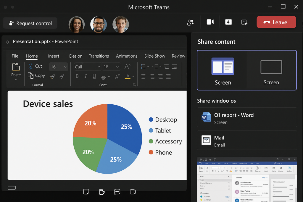Open the Call font name dropdown
The width and height of the screenshot is (303, 202).
point(87,67)
